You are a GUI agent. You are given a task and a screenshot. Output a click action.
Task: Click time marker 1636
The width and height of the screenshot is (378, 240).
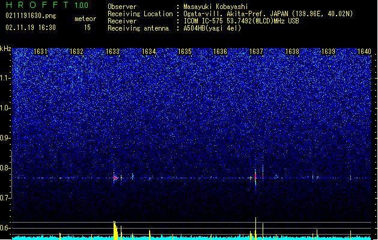pos(221,52)
